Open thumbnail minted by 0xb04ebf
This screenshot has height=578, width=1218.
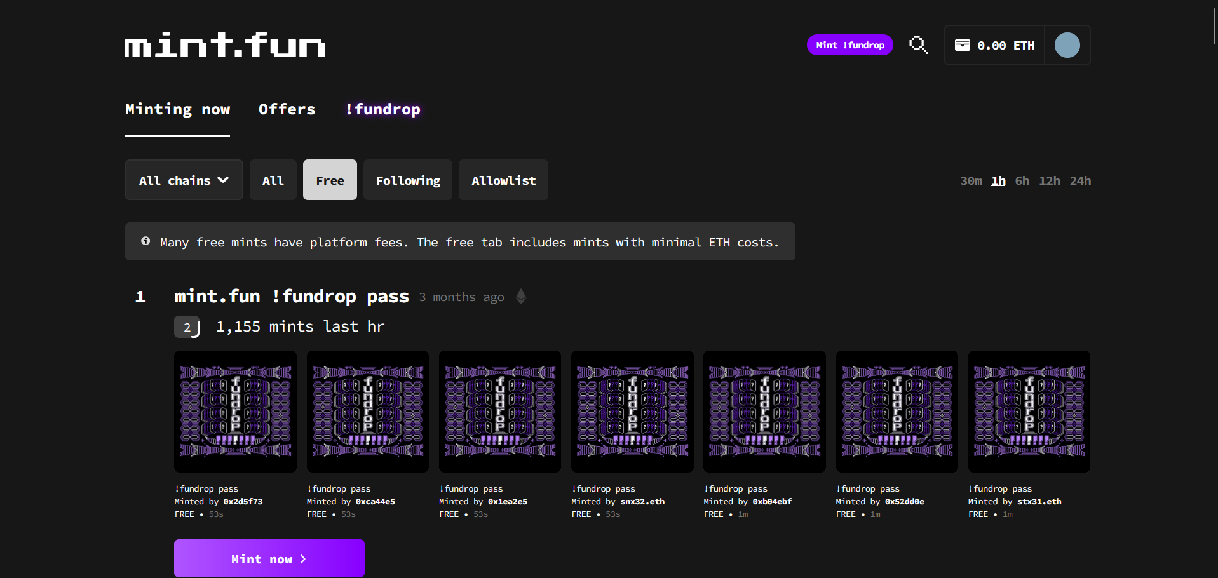[x=764, y=412]
